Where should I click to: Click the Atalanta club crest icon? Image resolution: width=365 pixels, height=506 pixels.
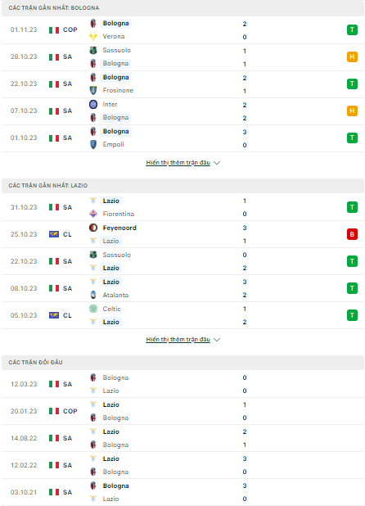[x=93, y=295]
